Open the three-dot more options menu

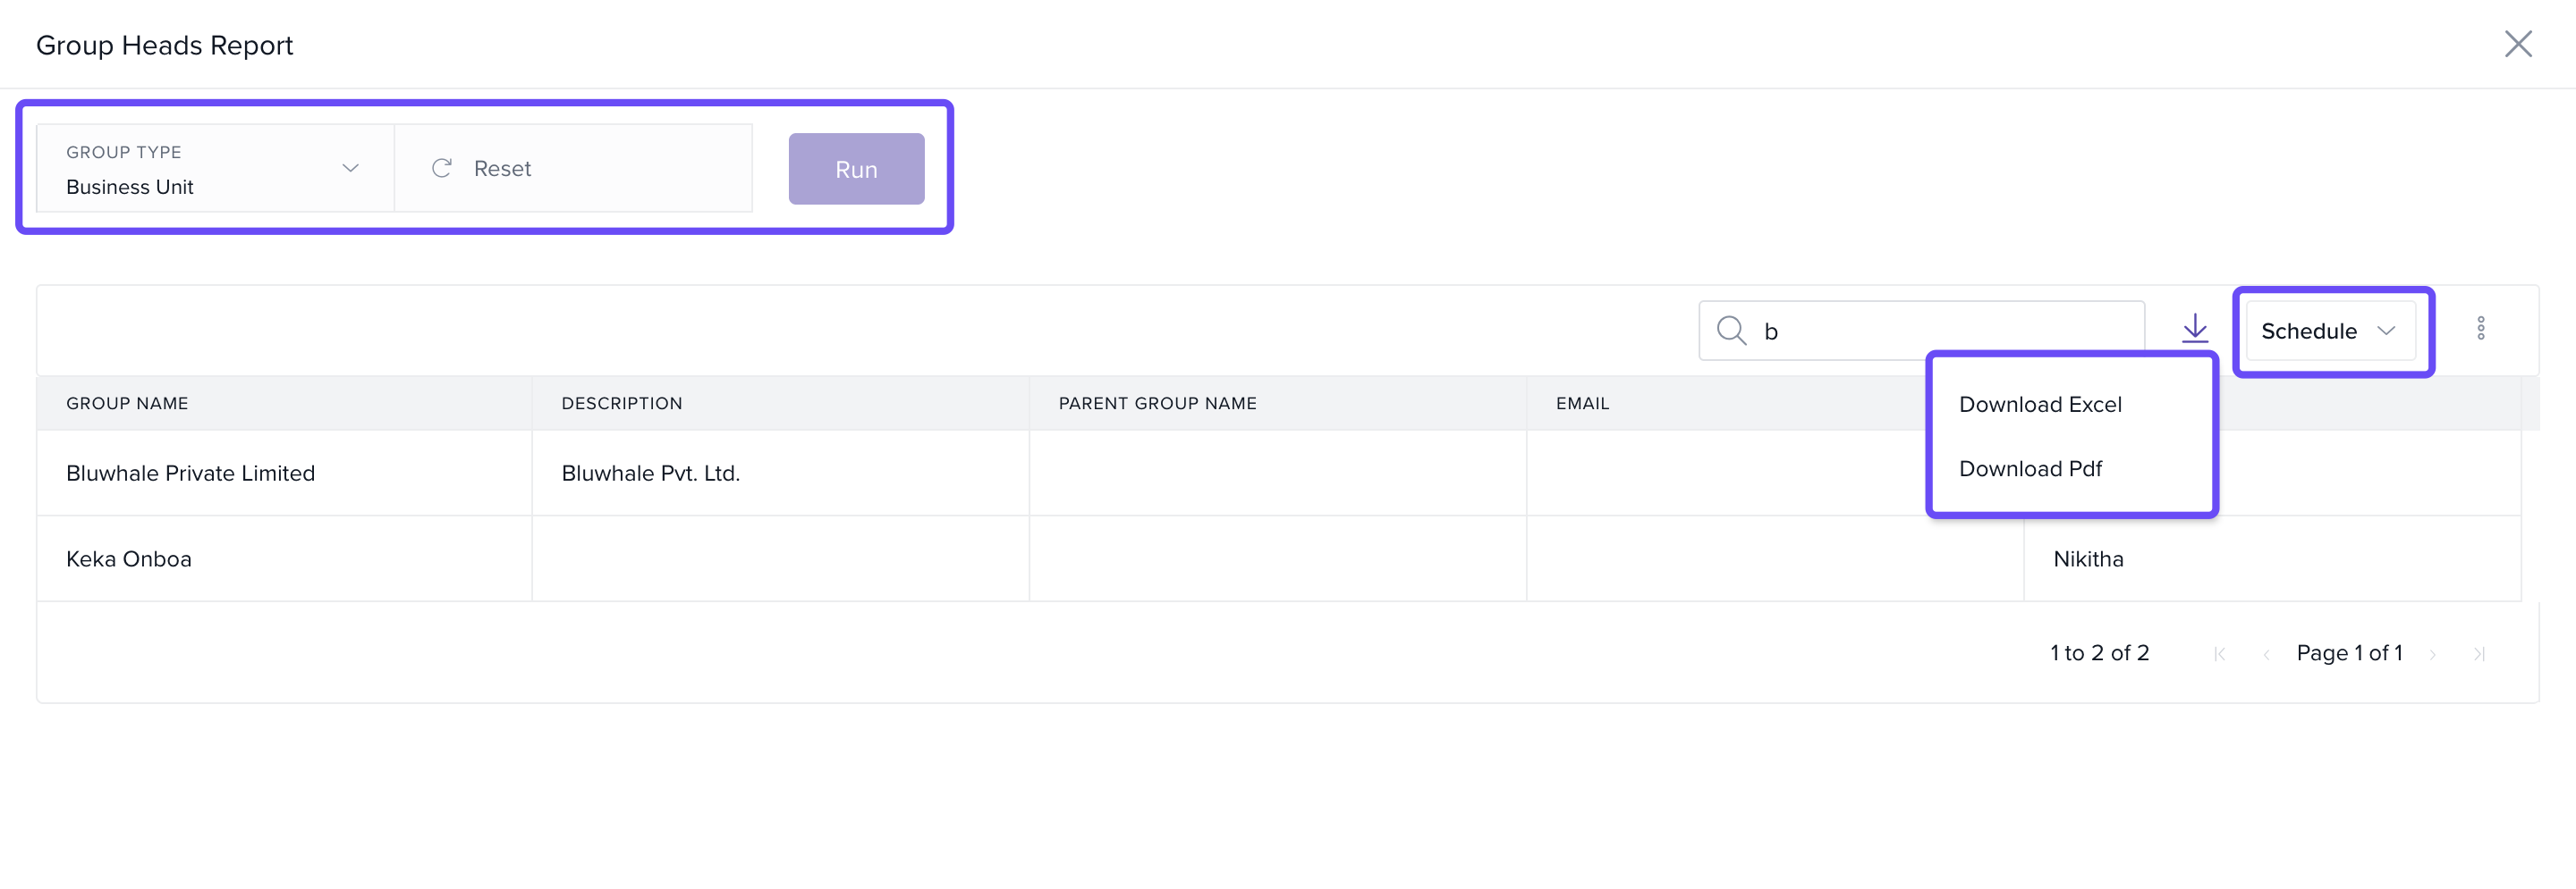2480,329
